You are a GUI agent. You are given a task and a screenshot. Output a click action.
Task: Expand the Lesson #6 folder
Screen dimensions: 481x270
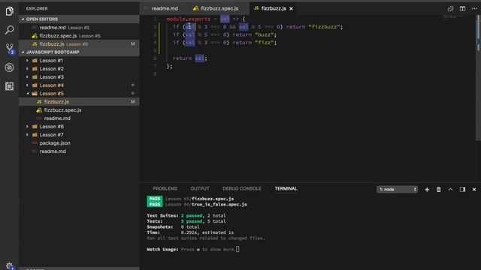pyautogui.click(x=79, y=127)
